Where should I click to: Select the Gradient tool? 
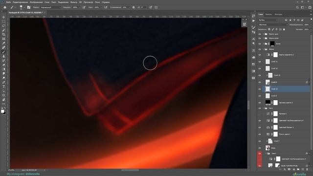[3, 69]
